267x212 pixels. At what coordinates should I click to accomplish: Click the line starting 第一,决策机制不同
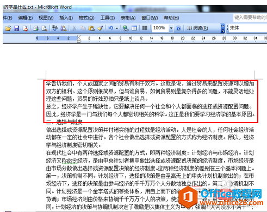[x=150, y=176]
